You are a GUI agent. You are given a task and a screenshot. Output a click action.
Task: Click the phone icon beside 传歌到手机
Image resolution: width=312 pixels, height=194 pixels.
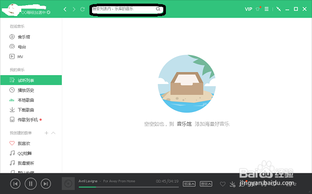point(12,119)
